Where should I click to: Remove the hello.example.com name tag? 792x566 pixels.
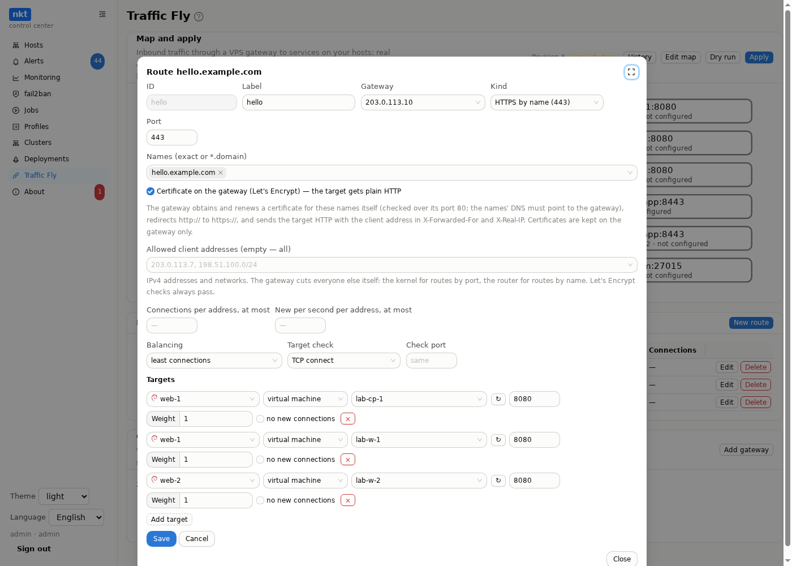[x=221, y=173]
